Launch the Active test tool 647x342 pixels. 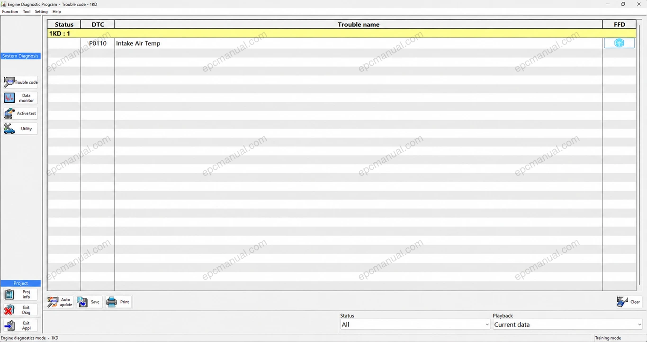click(21, 114)
